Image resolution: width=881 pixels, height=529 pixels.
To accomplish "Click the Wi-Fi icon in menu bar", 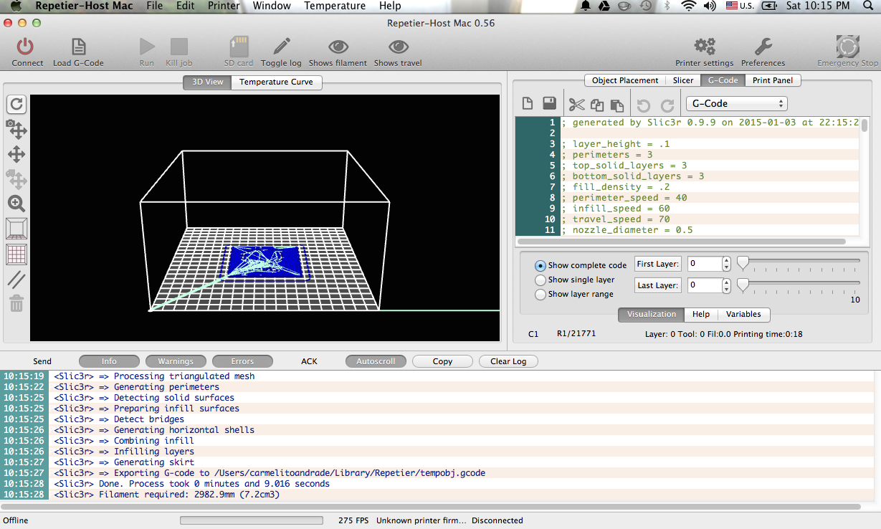I will [x=688, y=6].
